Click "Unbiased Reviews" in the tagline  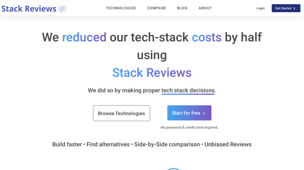pos(228,144)
